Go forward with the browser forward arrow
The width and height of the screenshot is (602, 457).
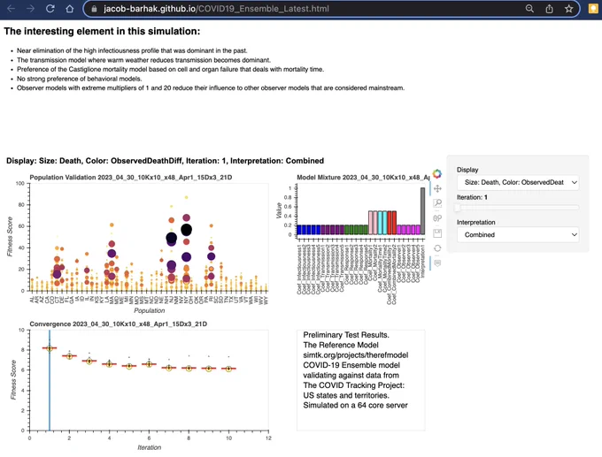click(30, 9)
